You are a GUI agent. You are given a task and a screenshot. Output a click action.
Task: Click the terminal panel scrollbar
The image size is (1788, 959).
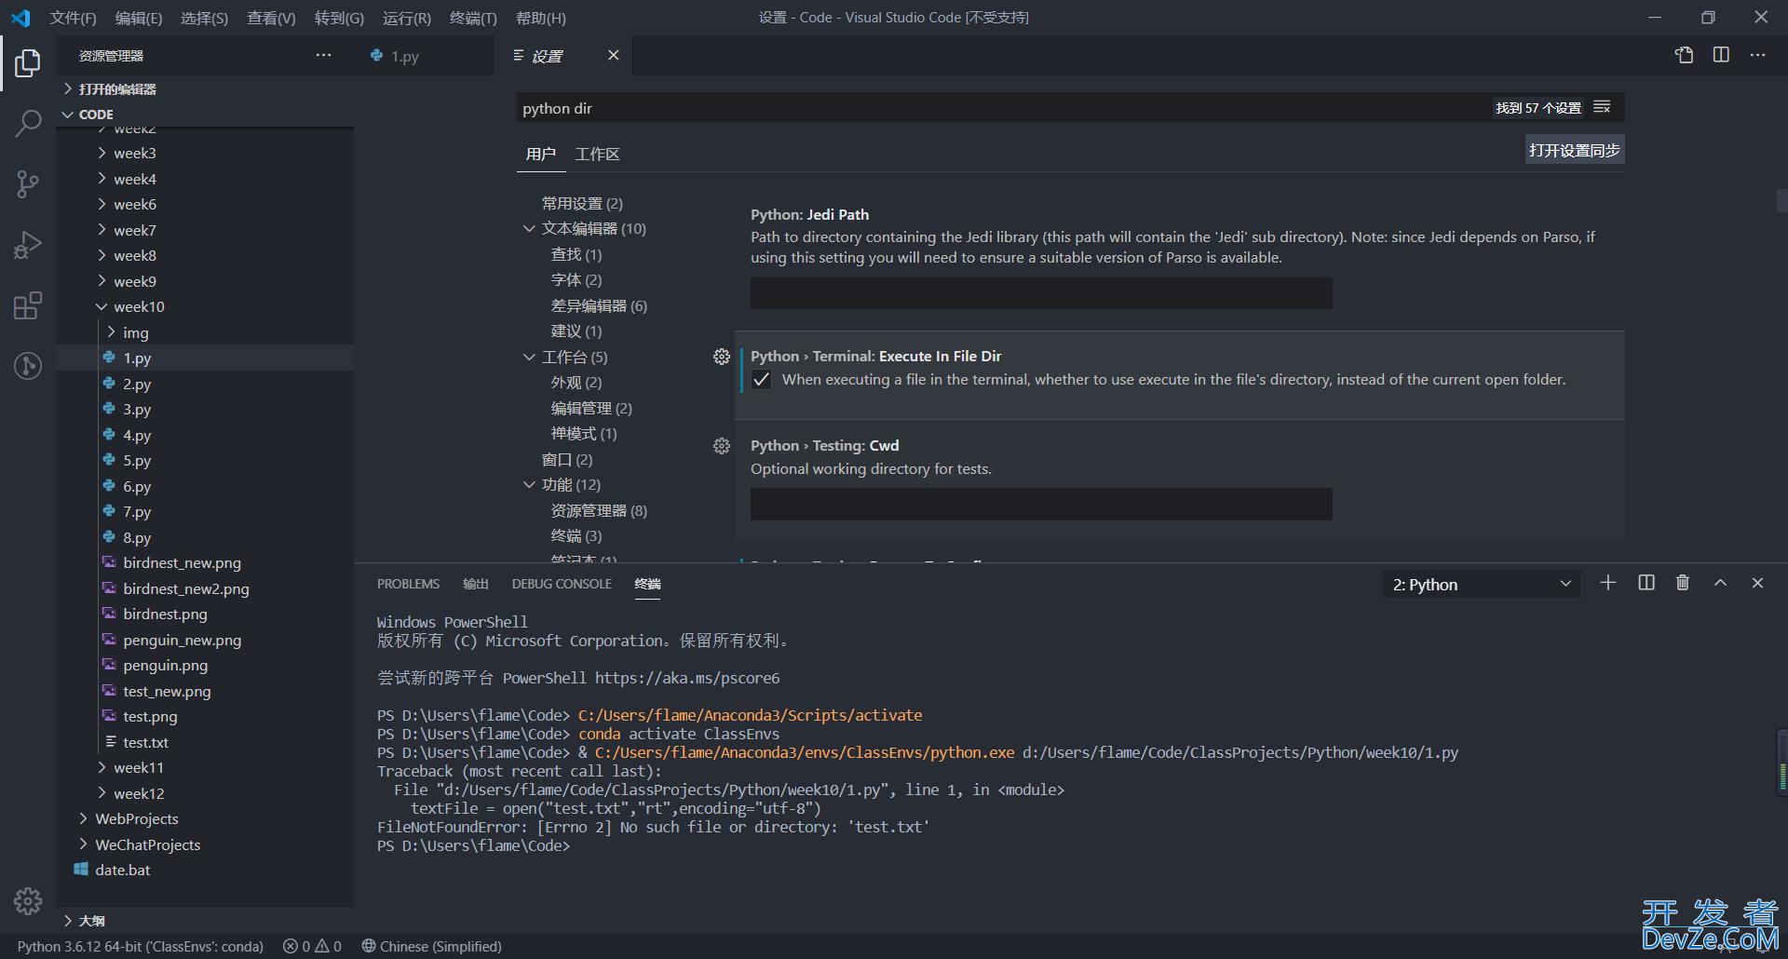tap(1781, 762)
